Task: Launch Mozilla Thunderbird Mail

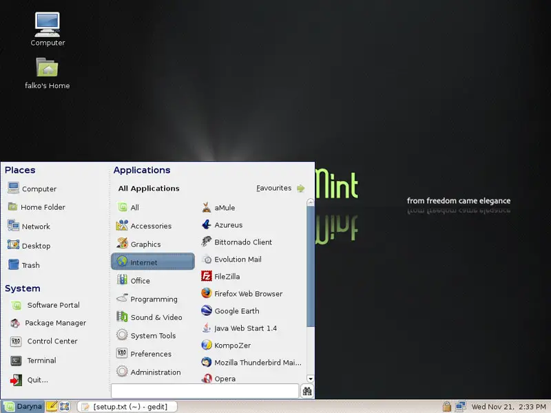Action: [x=251, y=363]
